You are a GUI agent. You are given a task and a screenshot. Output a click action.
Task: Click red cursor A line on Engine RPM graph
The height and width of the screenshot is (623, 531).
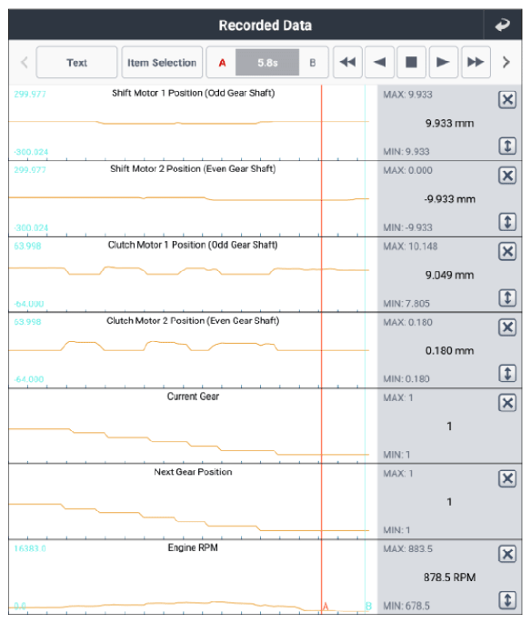pyautogui.click(x=321, y=576)
